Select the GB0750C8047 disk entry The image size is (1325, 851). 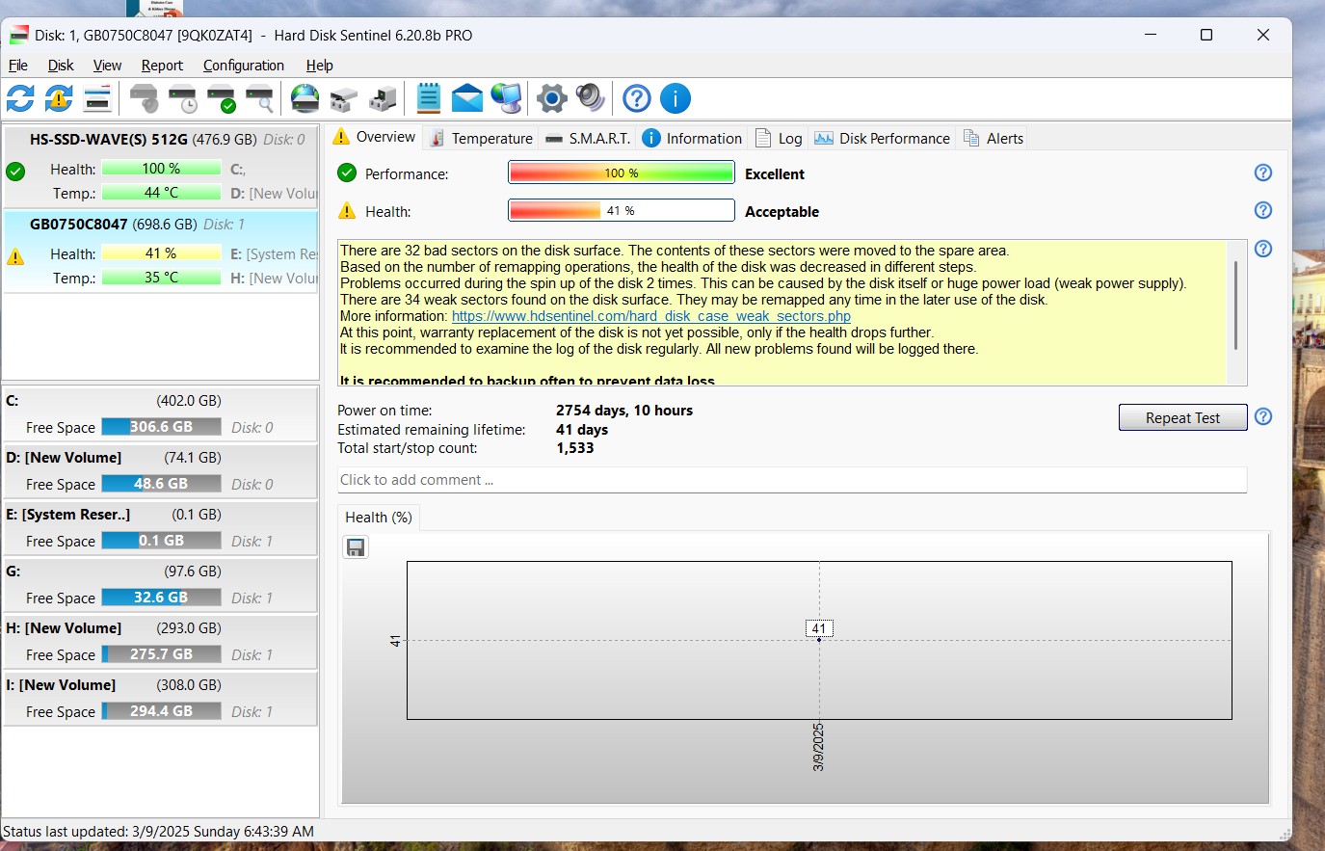161,251
